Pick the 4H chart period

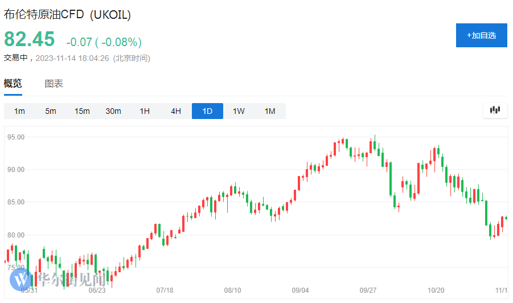pos(176,111)
